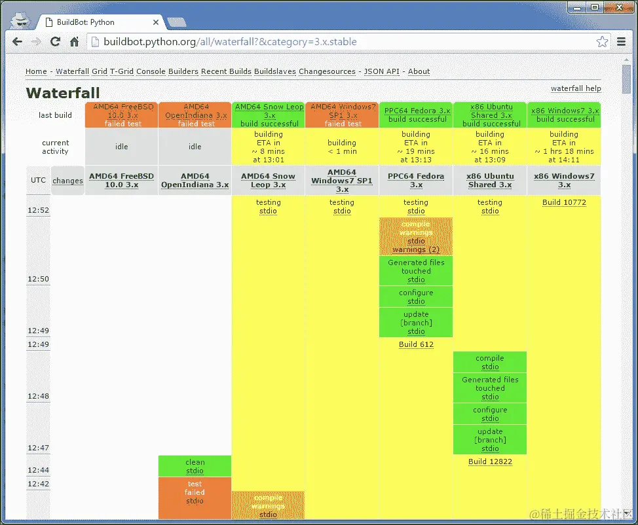Screen dimensions: 638x525
Task: Open the Grid view link
Action: tap(100, 71)
